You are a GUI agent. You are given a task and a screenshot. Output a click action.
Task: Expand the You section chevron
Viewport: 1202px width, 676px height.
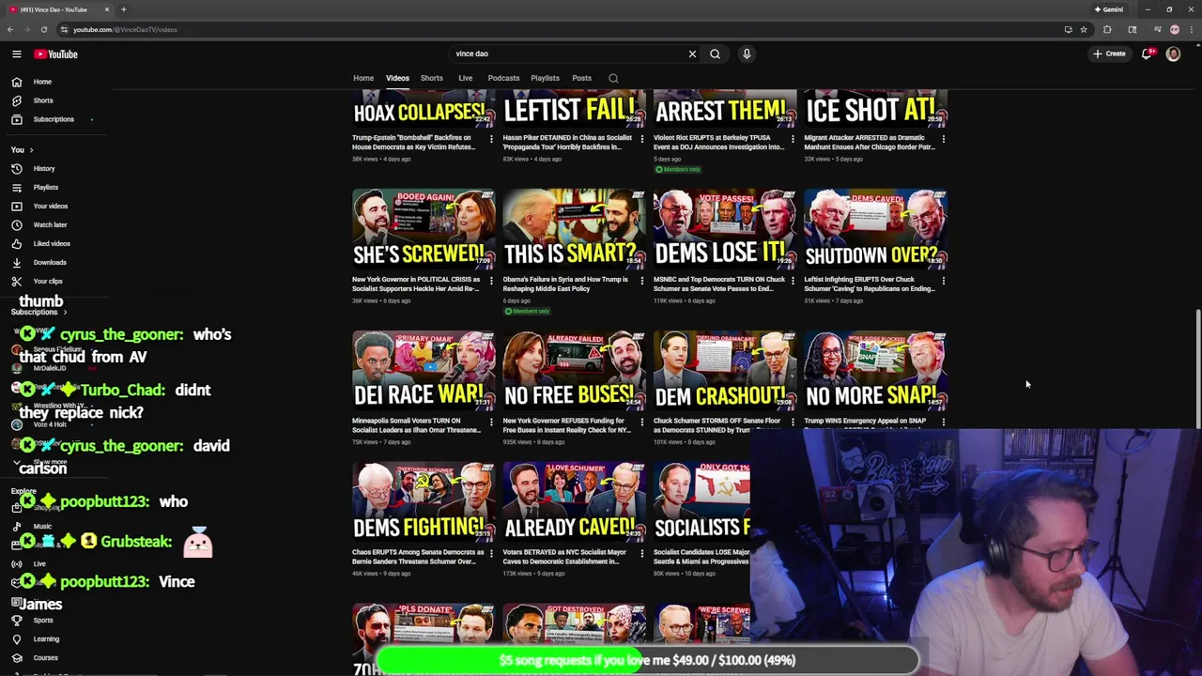31,150
